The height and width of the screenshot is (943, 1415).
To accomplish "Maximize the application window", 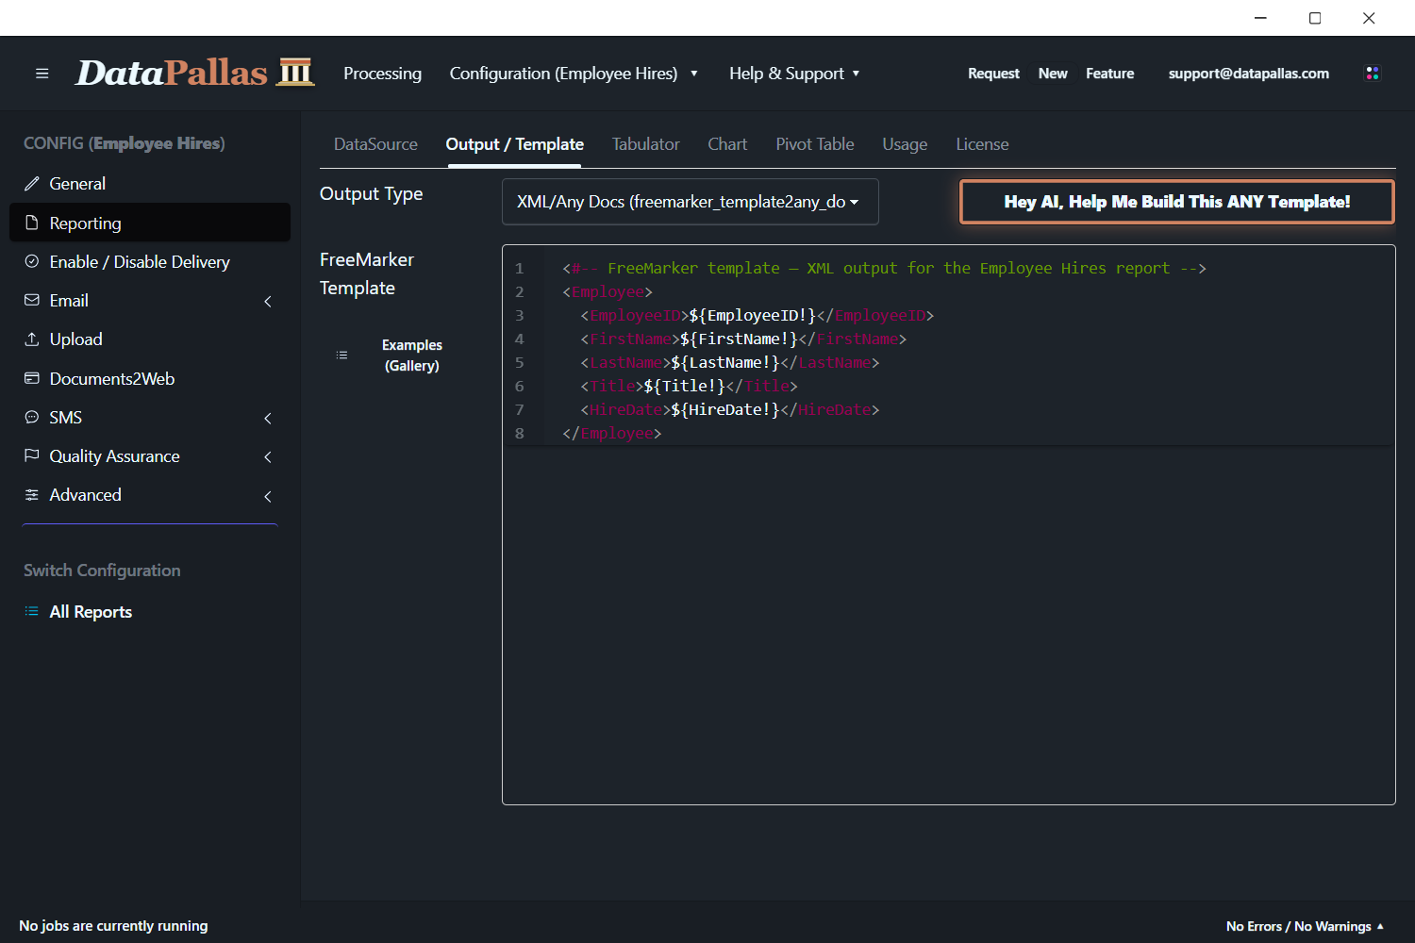I will [1315, 18].
